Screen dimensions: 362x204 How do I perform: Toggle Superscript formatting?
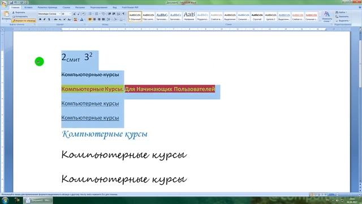[x=64, y=20]
